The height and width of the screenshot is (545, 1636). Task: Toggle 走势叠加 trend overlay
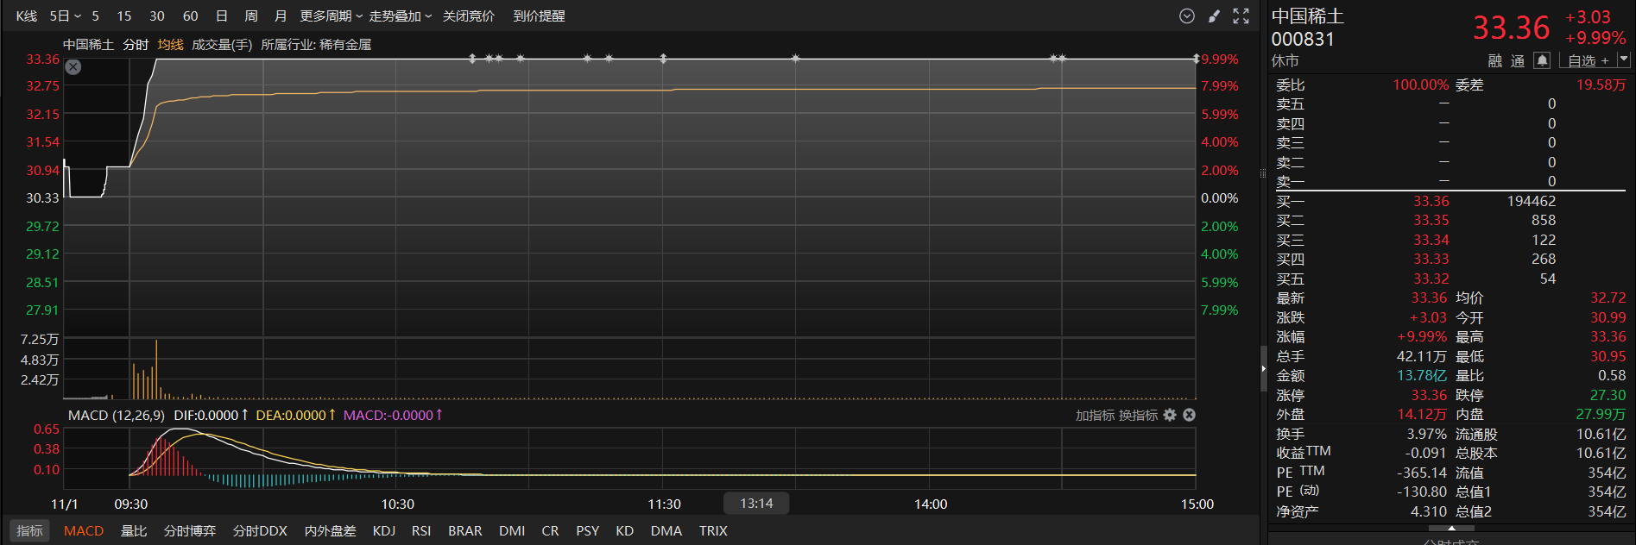pyautogui.click(x=400, y=16)
